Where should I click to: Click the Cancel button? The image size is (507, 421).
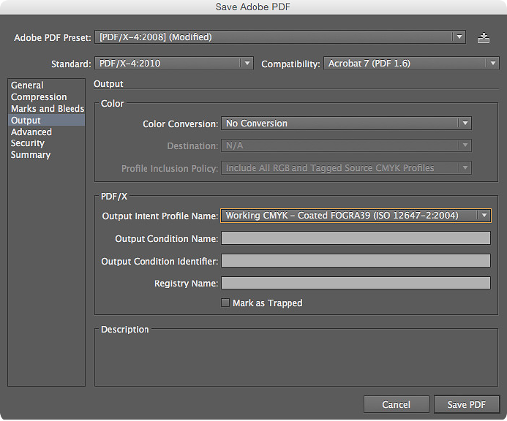coord(396,404)
